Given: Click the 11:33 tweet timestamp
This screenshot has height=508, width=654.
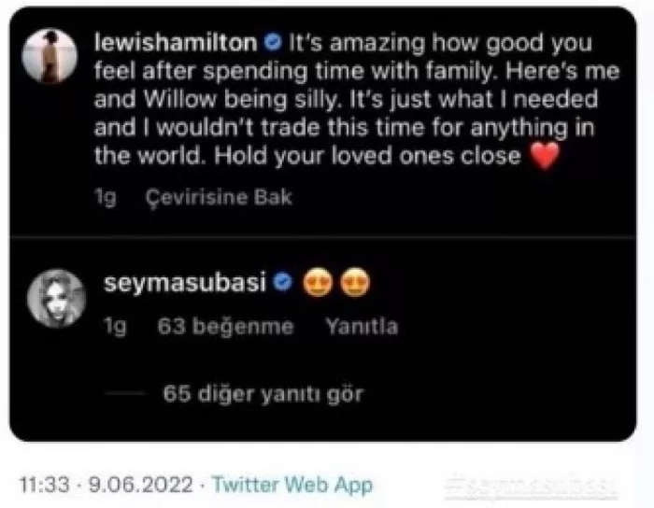Looking at the screenshot, I should tap(44, 485).
